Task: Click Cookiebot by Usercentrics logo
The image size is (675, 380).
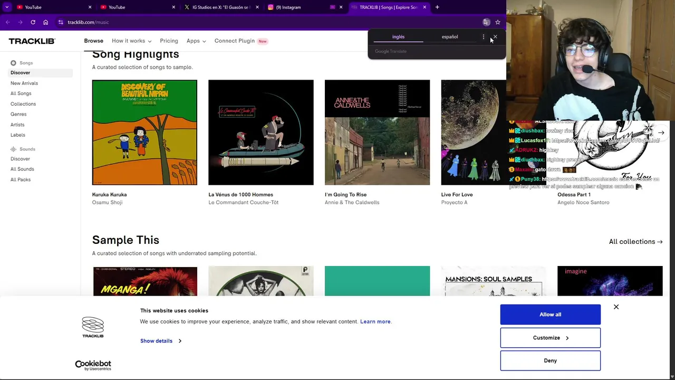Action: click(93, 365)
